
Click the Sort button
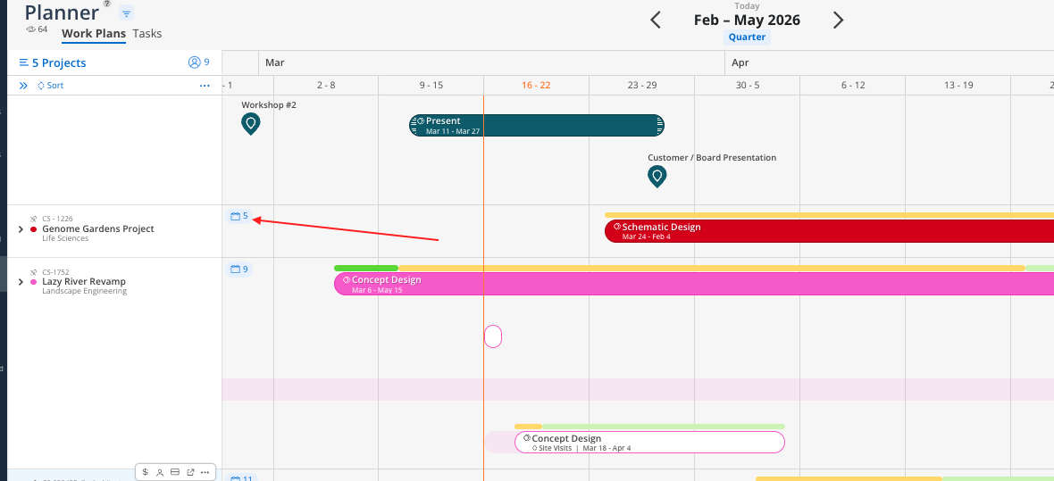click(x=50, y=86)
